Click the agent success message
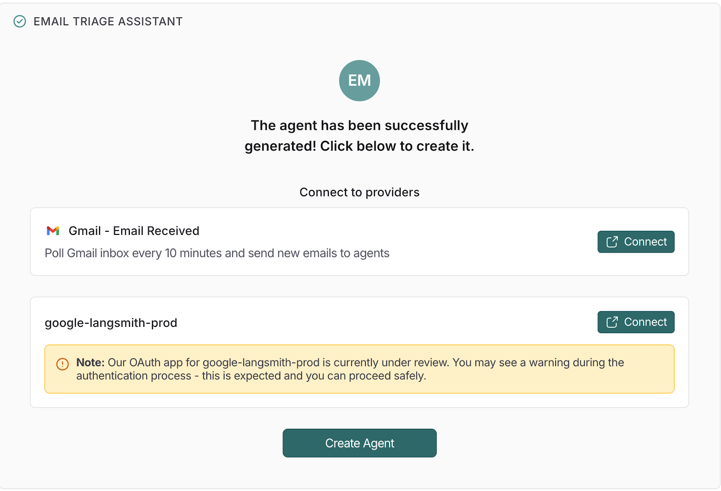Viewport: 721px width, 491px height. tap(359, 136)
